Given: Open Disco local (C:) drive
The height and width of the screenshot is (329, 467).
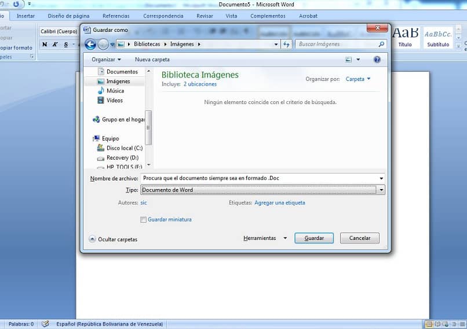Looking at the screenshot, I should click(125, 148).
